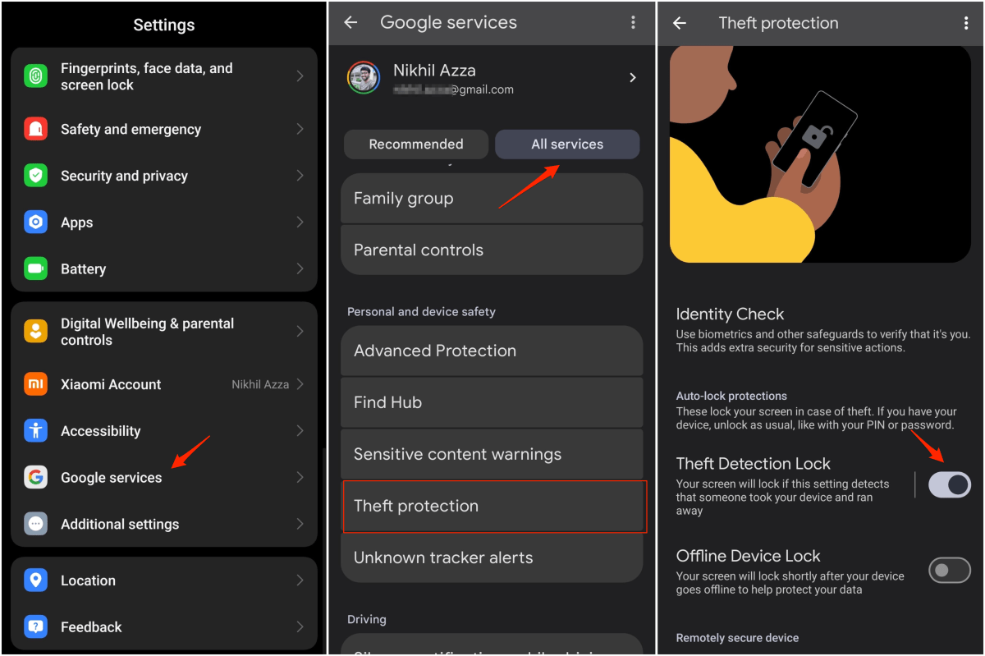Tap the Google G logo icon
Screen dimensions: 985x656
coord(35,477)
